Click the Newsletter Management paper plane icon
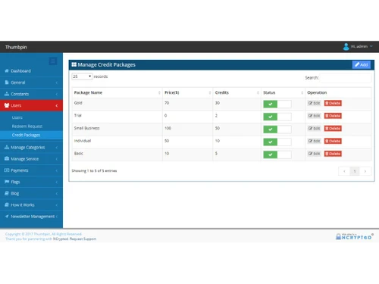The image size is (379, 284). 7,217
